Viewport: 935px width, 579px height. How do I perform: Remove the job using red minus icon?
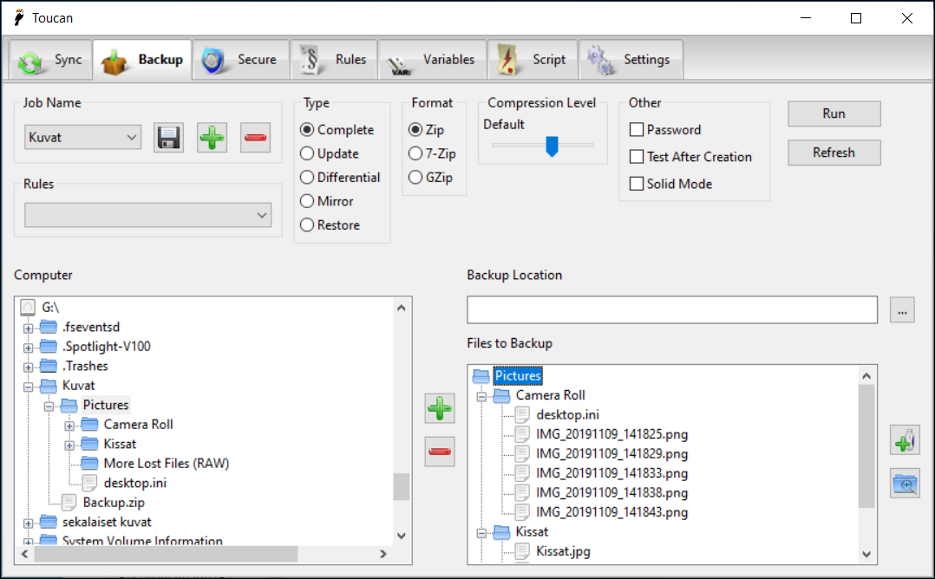255,138
